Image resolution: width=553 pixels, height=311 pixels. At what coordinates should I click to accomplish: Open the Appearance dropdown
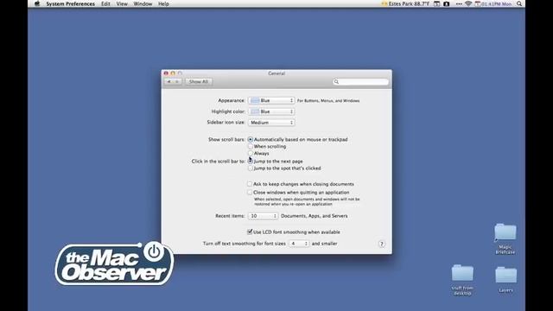(271, 100)
